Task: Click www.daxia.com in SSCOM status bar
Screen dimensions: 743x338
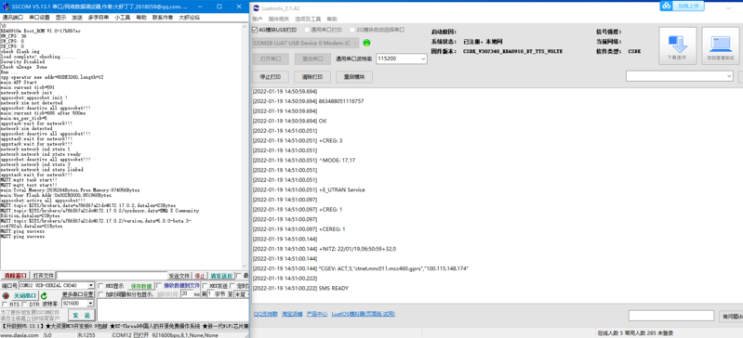Action: [x=20, y=335]
